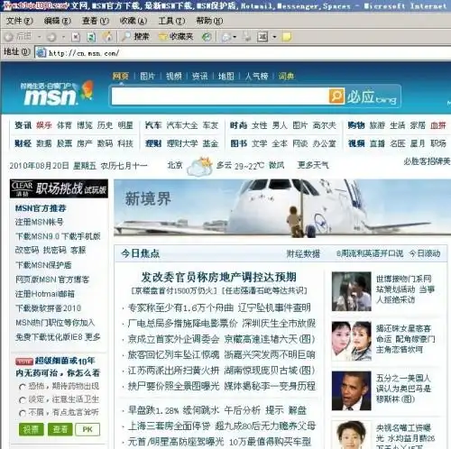Click the Beijing weather cloud icon
This screenshot has width=451, height=449.
click(x=198, y=166)
